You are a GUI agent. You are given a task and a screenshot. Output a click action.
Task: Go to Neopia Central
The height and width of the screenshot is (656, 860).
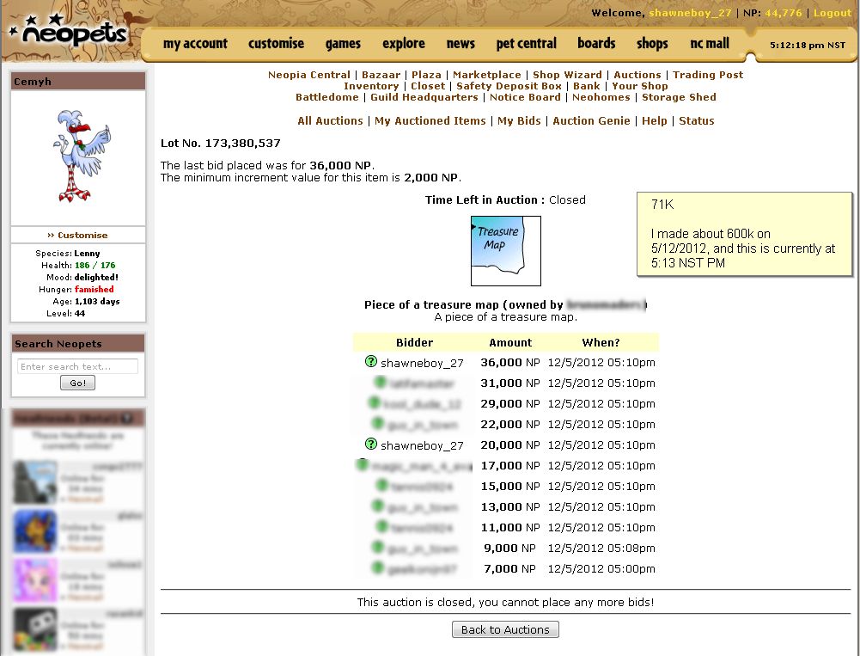tap(308, 75)
